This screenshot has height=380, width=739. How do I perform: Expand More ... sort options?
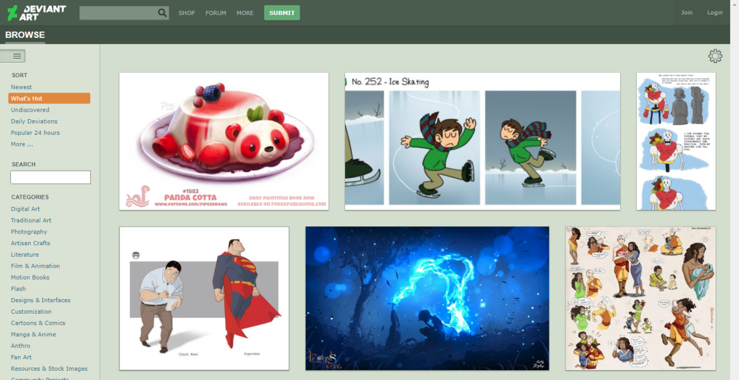(22, 144)
